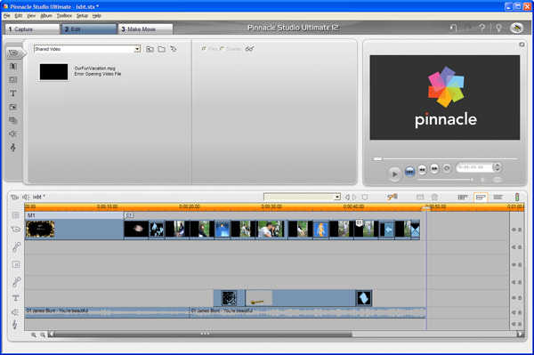Switch to the 1 Capture tab

[32, 29]
